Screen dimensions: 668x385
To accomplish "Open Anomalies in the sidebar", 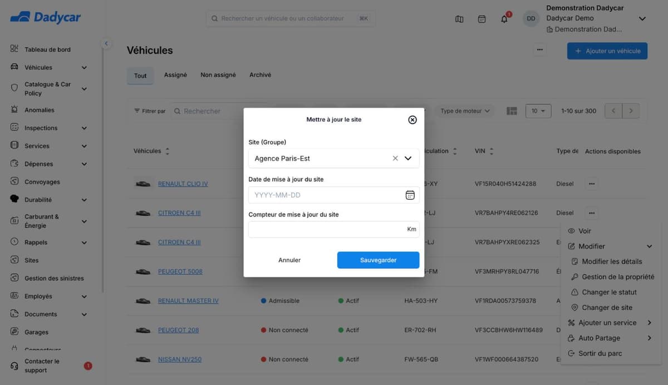I will click(x=39, y=110).
